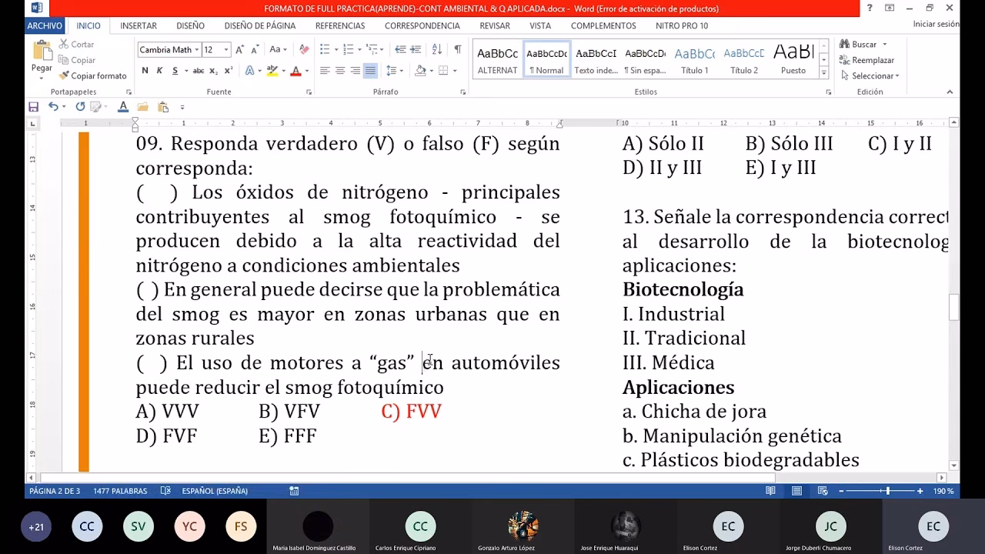Apply text highlight color to selection
Viewport: 985px width, 554px height.
click(272, 71)
